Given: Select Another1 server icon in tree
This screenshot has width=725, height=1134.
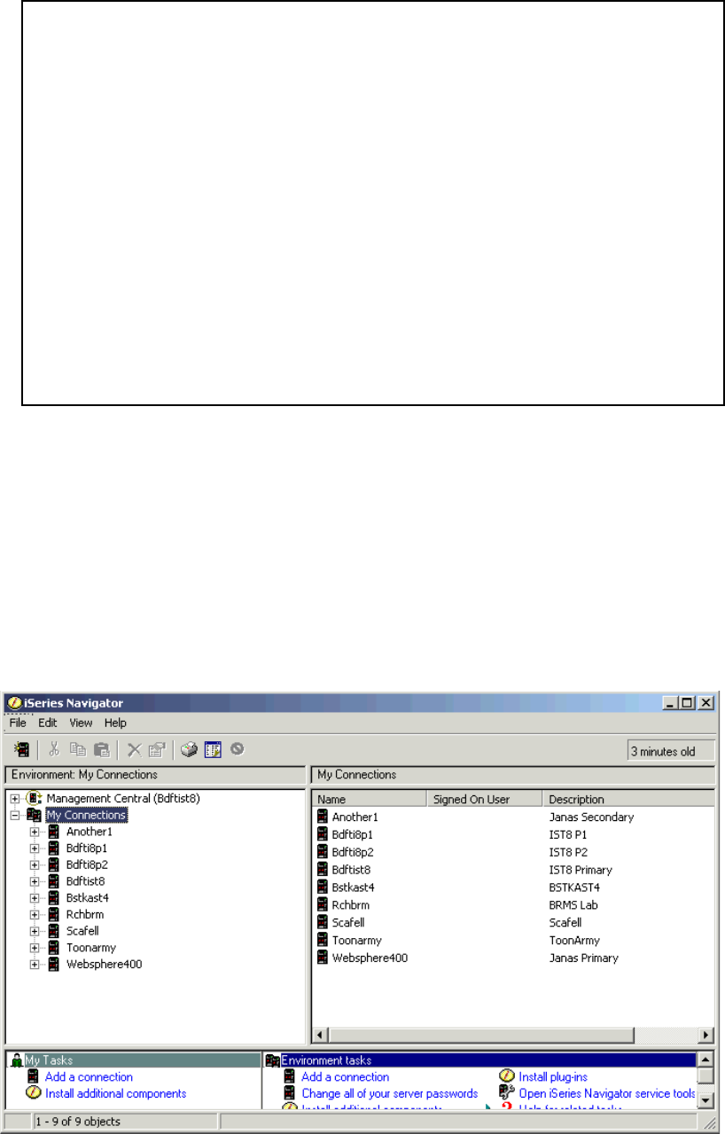Looking at the screenshot, I should (x=54, y=832).
